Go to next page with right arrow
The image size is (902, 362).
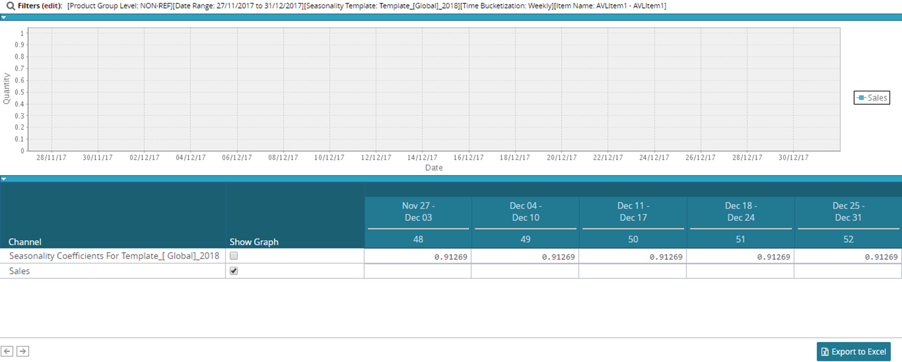click(22, 351)
